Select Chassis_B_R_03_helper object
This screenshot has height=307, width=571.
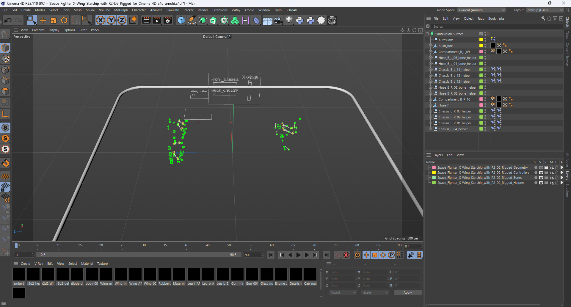click(455, 111)
